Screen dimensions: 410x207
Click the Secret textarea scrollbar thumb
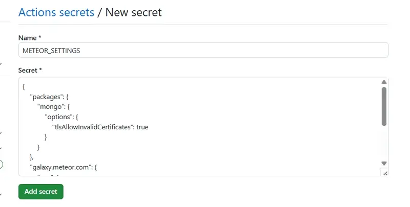point(384,106)
